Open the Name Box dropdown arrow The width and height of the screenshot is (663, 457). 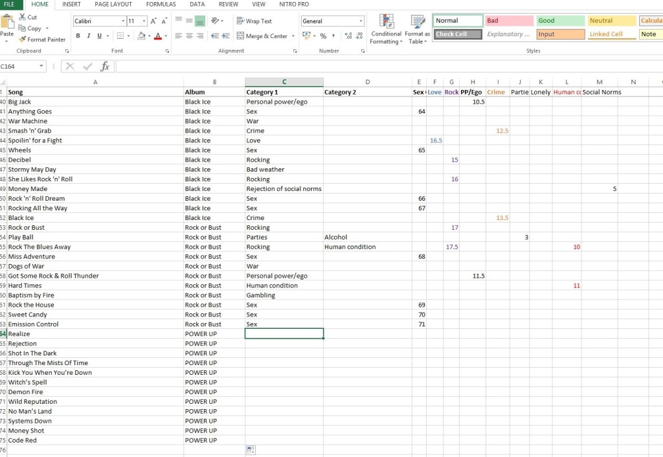(x=42, y=66)
